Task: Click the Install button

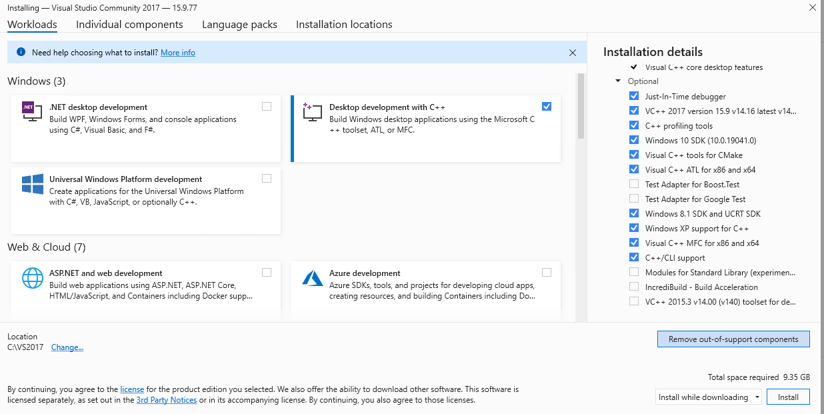Action: tap(788, 397)
